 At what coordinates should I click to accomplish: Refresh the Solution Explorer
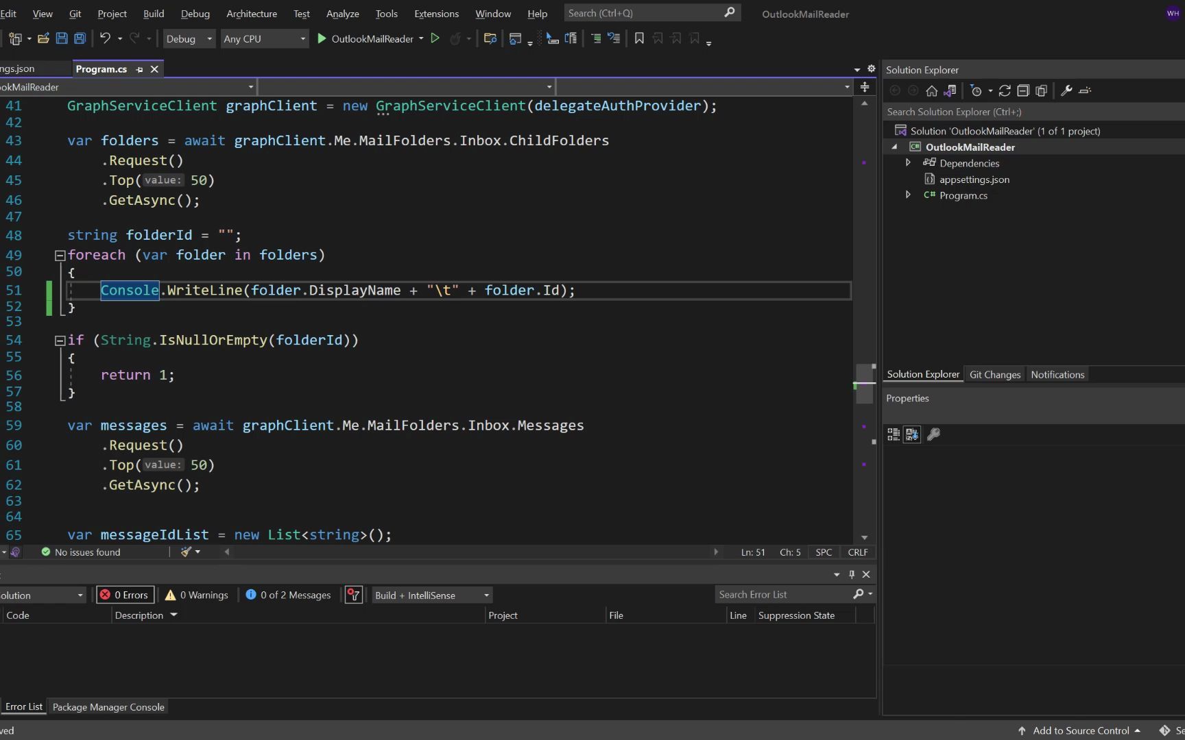[x=1005, y=90]
